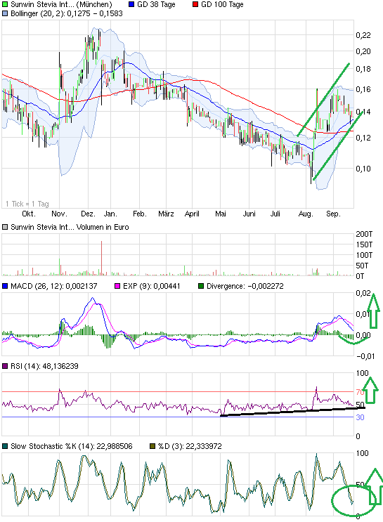The height and width of the screenshot is (522, 383).
Task: Click the 'GD 38 Tage' legend label
Action: [156, 5]
